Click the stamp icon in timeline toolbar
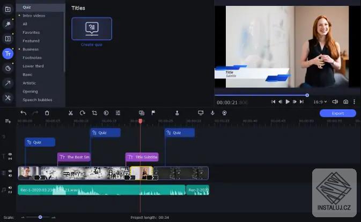 [x=177, y=113]
